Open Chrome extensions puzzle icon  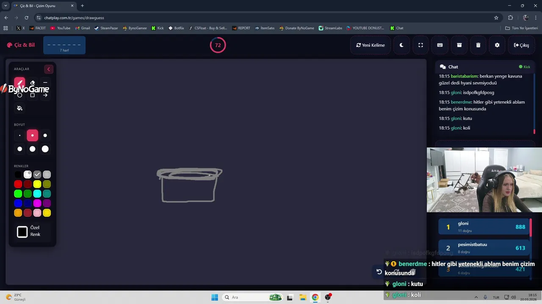click(x=510, y=18)
